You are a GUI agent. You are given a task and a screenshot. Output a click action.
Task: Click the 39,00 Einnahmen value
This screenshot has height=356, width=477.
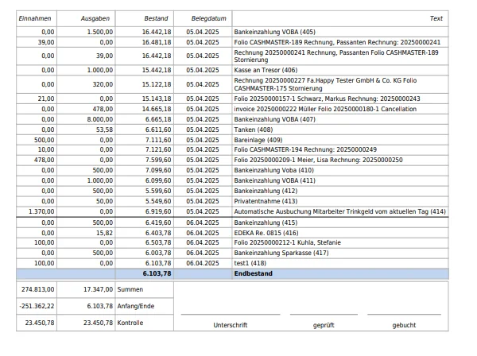coord(46,42)
